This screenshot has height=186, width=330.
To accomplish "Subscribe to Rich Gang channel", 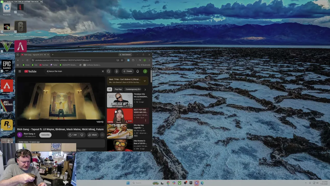I will 45,135.
